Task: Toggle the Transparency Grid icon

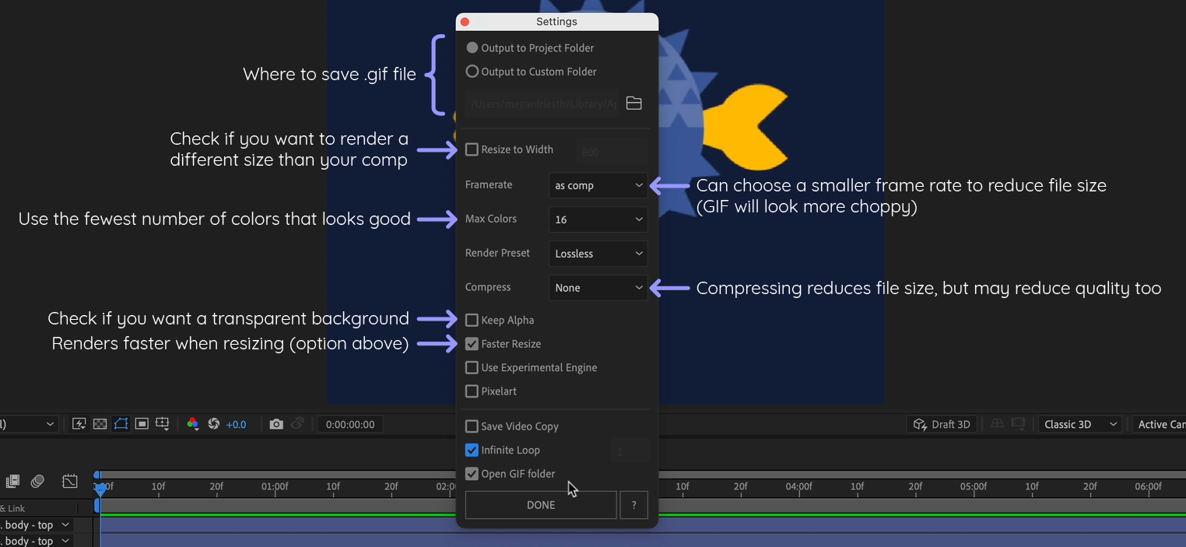Action: [100, 423]
